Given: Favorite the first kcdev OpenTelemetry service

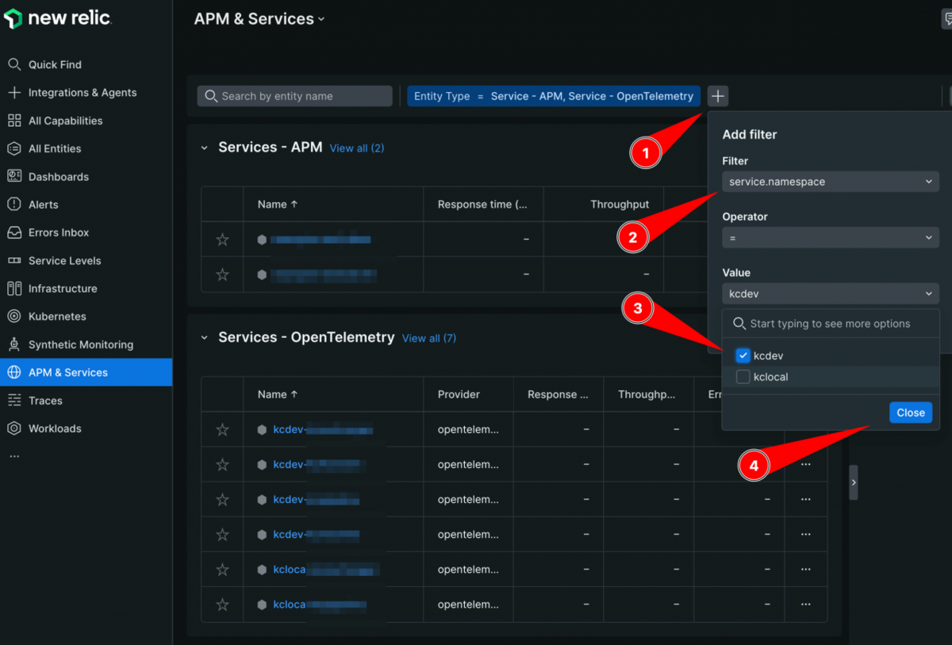Looking at the screenshot, I should (222, 429).
